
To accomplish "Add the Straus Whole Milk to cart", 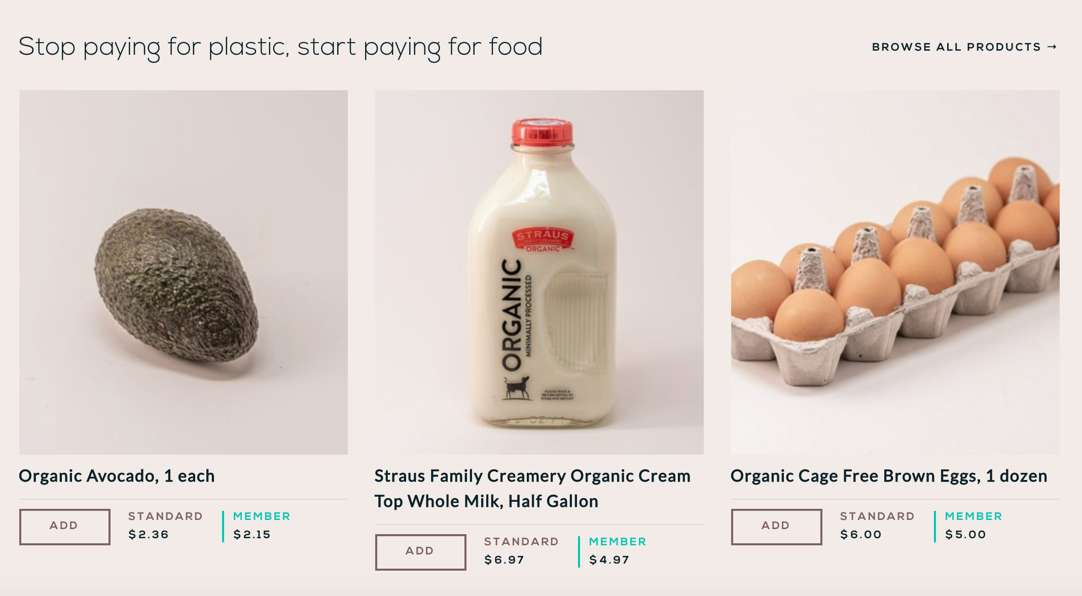I will point(420,551).
